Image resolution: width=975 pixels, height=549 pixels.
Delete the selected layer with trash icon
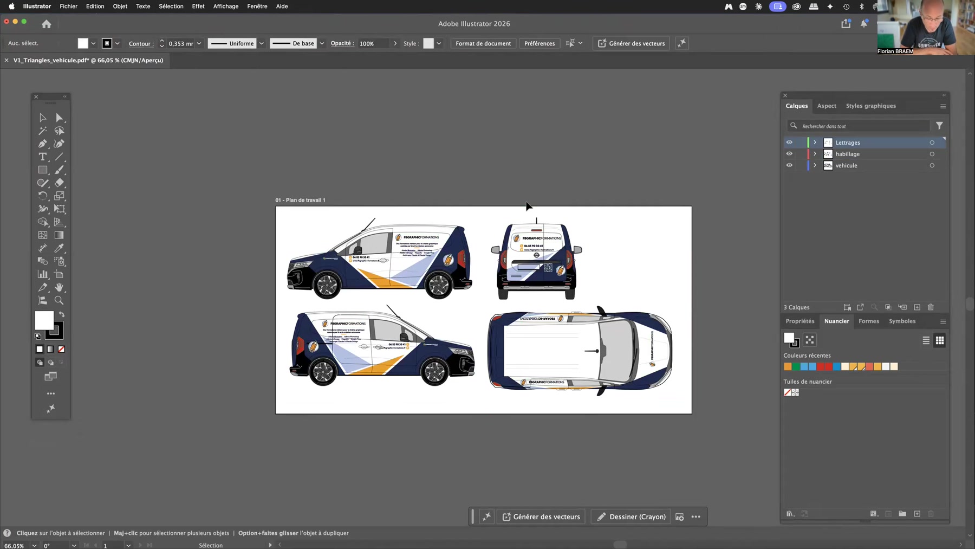931,307
